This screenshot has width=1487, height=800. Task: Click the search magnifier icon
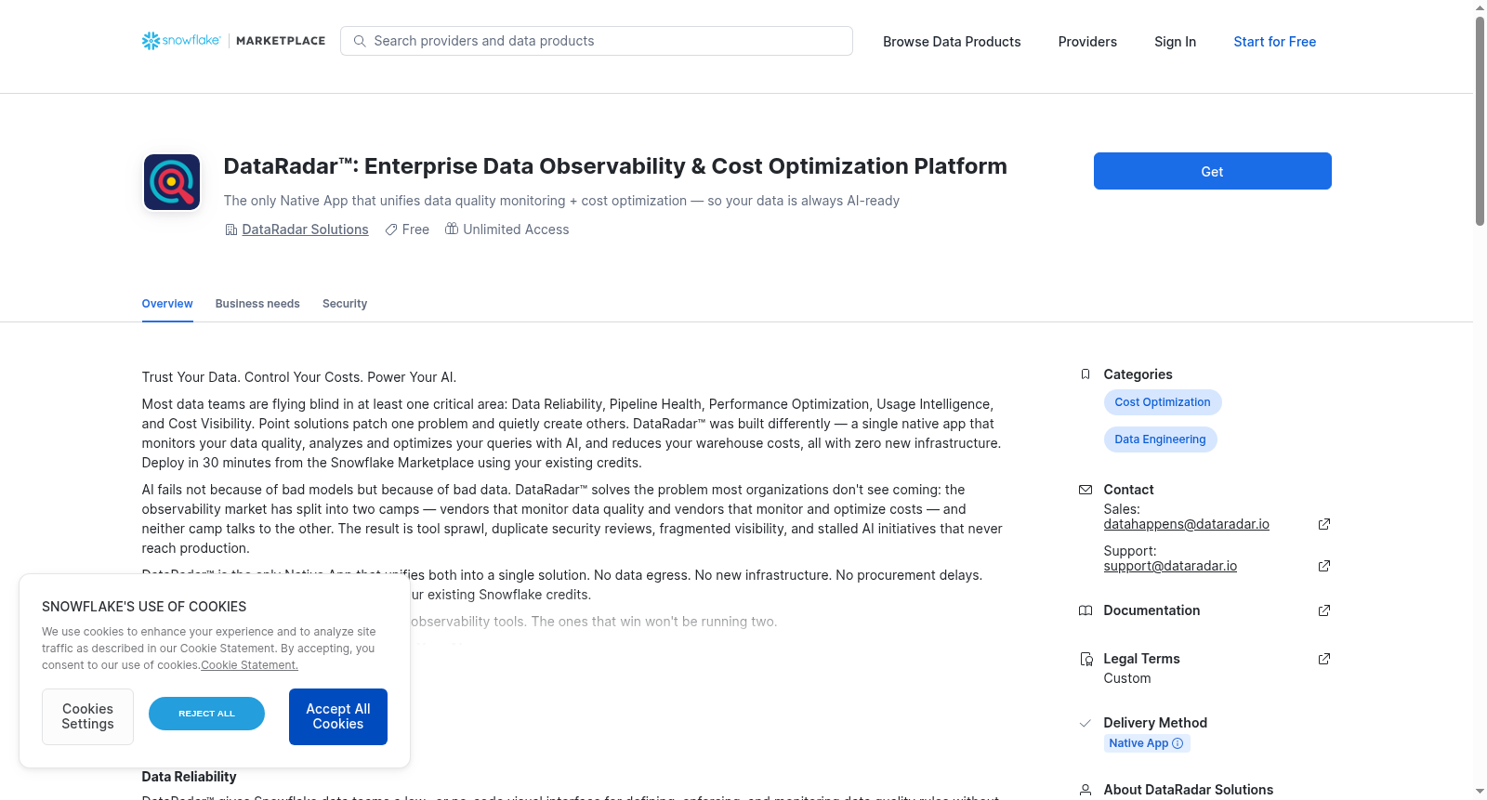tap(360, 41)
